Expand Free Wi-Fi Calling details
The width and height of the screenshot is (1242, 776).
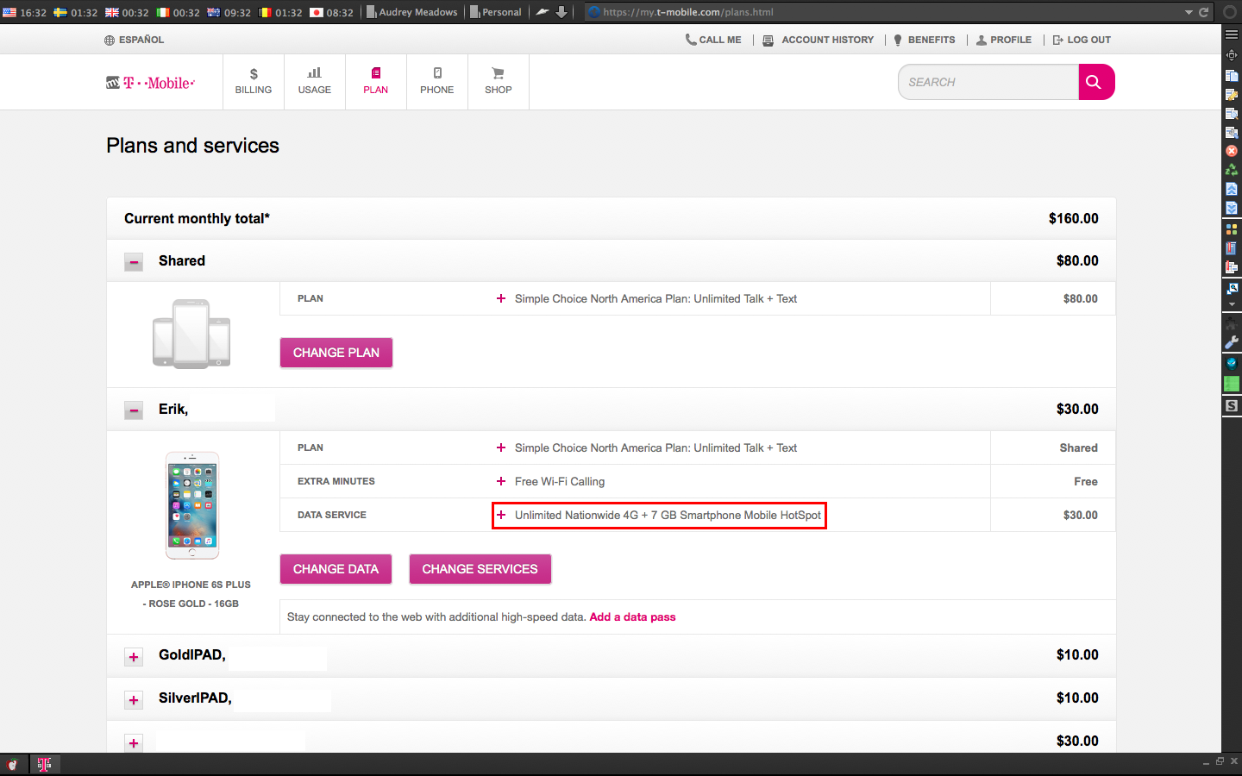[501, 481]
